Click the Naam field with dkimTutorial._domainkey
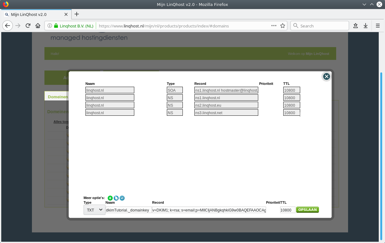 129,210
